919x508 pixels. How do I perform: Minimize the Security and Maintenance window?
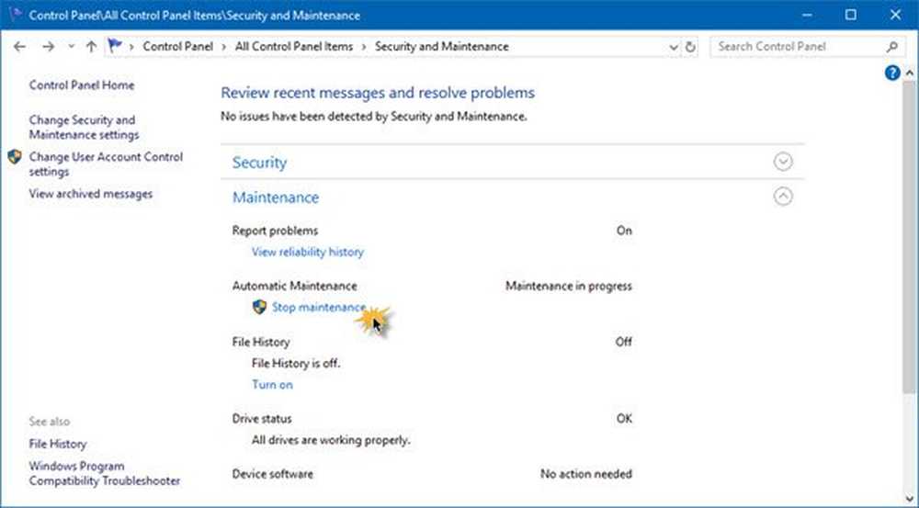[807, 15]
